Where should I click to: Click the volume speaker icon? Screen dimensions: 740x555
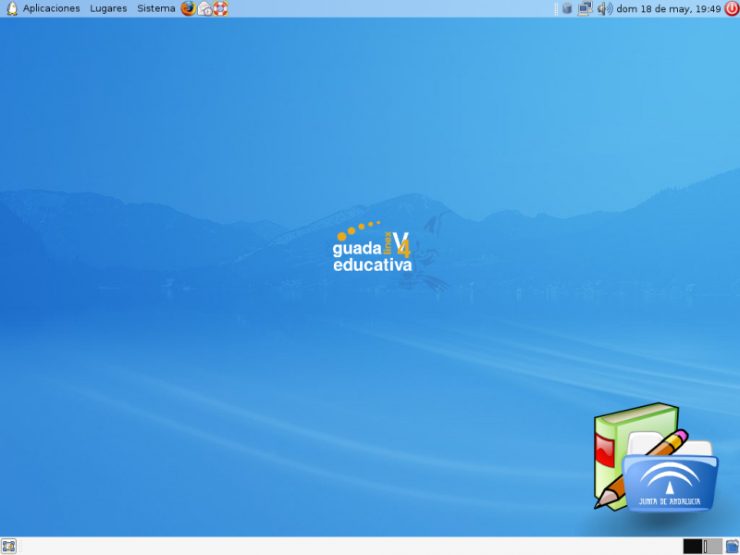click(x=604, y=8)
